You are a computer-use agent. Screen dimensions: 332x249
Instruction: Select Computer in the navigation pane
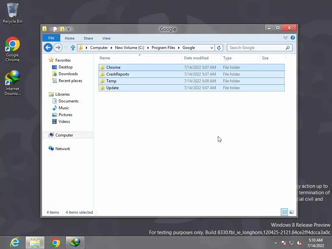[x=68, y=135]
